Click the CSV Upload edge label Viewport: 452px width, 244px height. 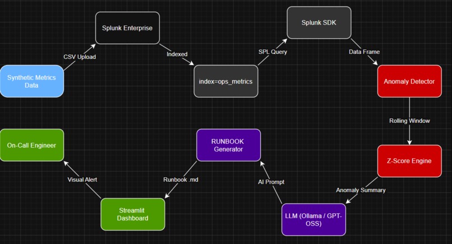tap(80, 57)
